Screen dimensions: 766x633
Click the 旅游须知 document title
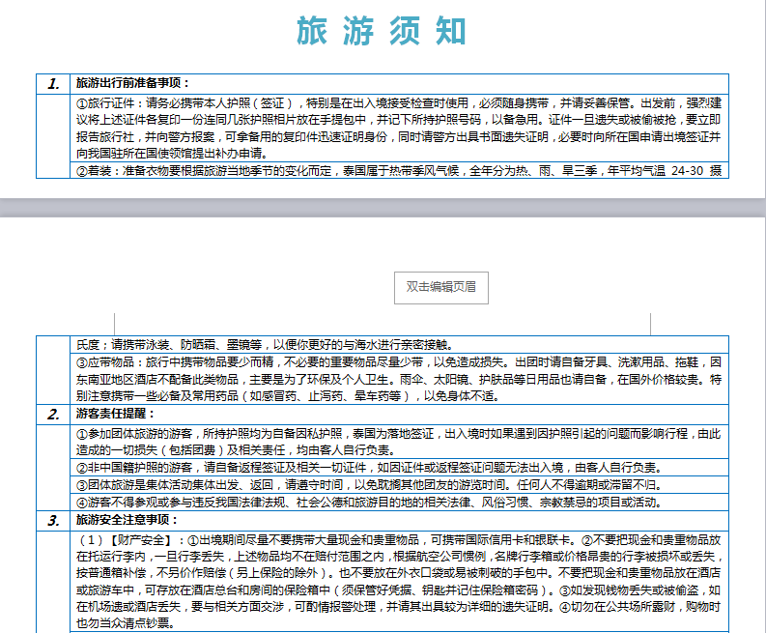(382, 32)
